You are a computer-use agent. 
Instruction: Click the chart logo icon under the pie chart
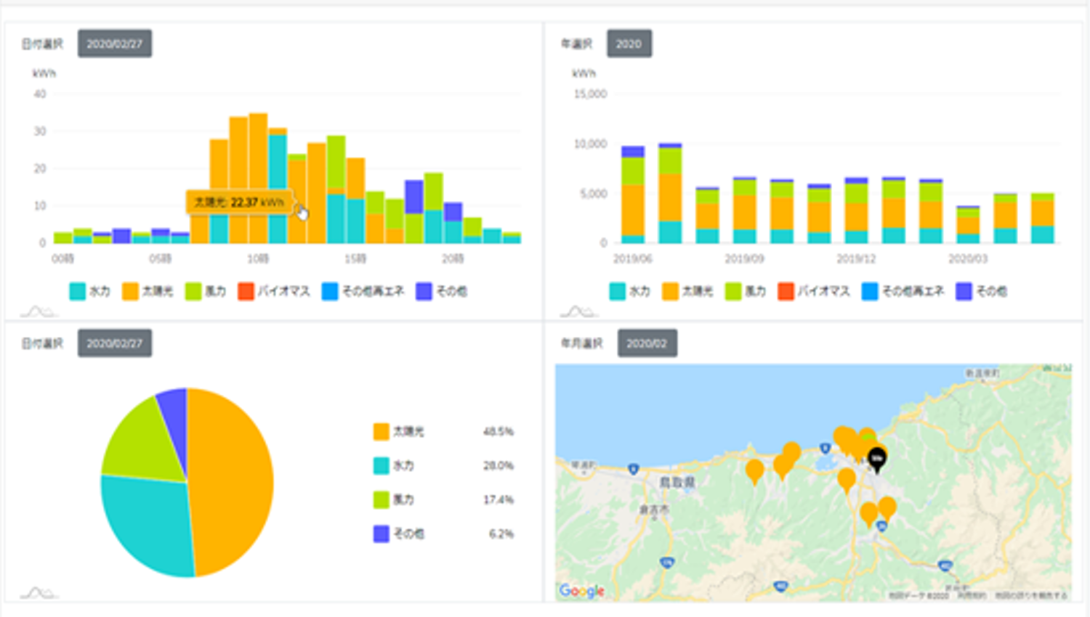(39, 593)
